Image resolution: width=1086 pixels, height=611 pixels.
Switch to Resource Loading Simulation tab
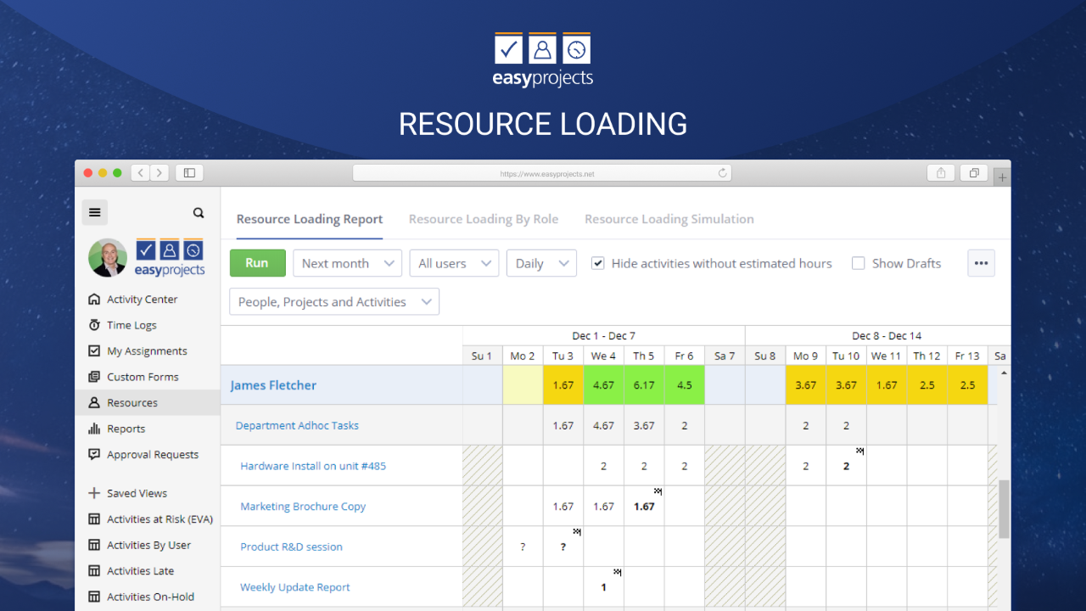[x=669, y=219]
